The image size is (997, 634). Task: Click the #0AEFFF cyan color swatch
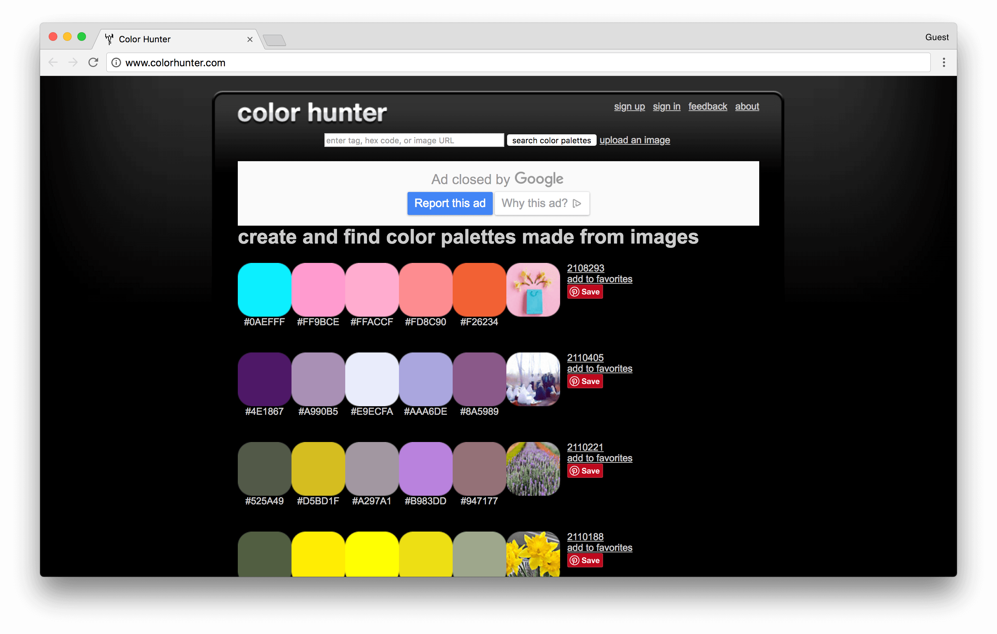pos(264,289)
